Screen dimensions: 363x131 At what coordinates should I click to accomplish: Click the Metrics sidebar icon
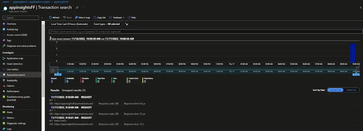point(4,118)
